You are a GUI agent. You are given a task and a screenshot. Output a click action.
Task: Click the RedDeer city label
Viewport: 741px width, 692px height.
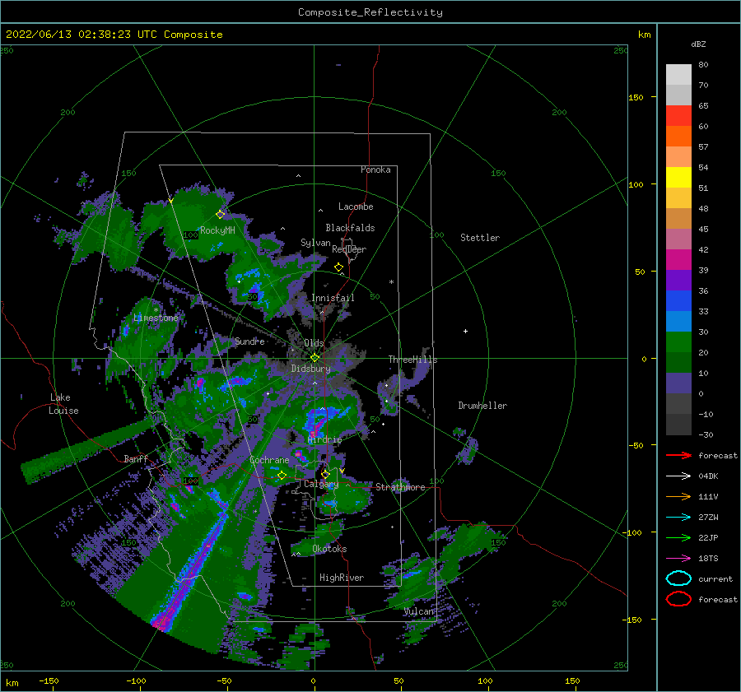pyautogui.click(x=349, y=249)
